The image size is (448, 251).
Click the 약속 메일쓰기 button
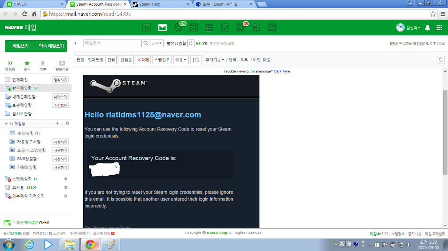click(52, 46)
